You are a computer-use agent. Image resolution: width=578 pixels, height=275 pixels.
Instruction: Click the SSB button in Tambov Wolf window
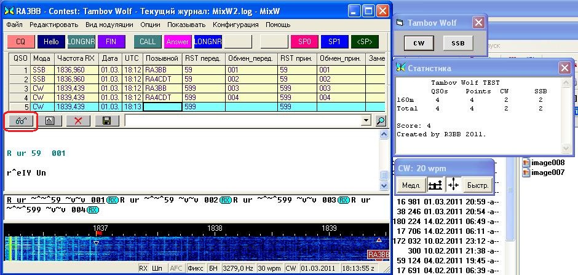458,43
